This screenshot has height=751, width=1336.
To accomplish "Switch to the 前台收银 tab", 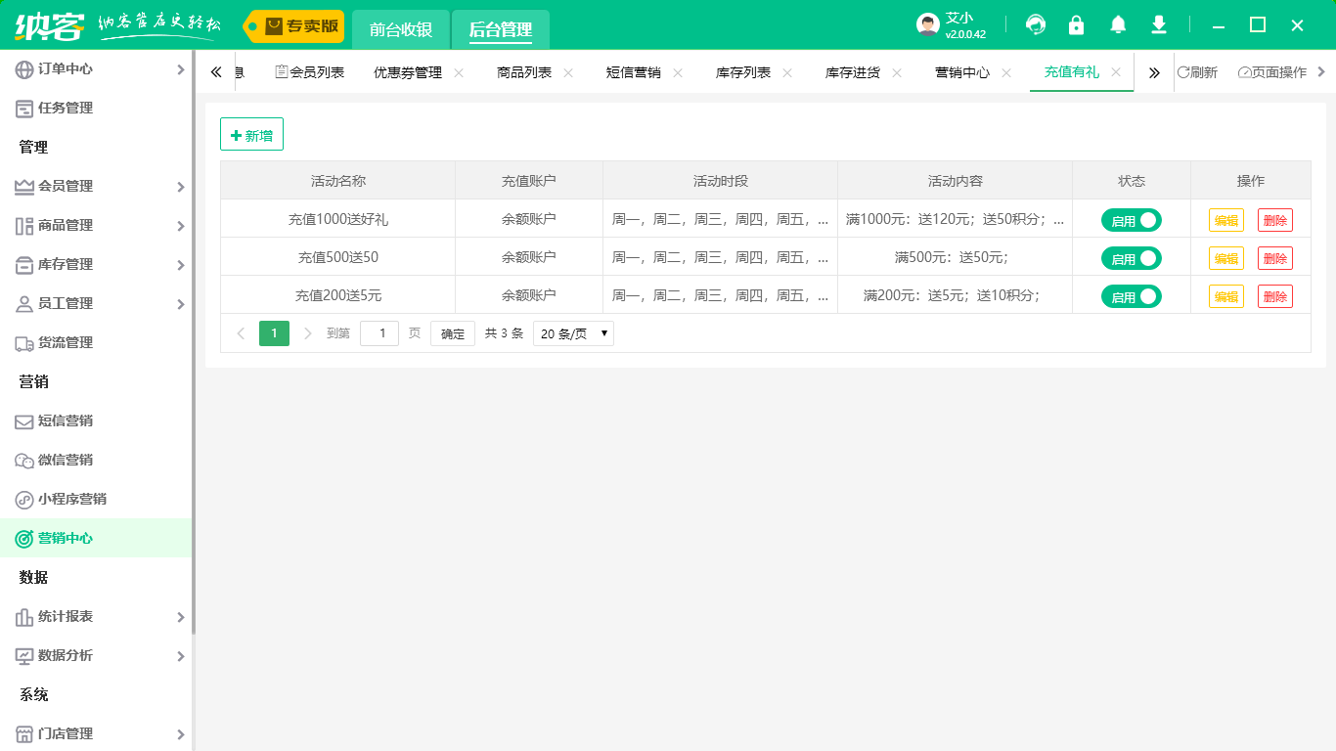I will tap(401, 29).
